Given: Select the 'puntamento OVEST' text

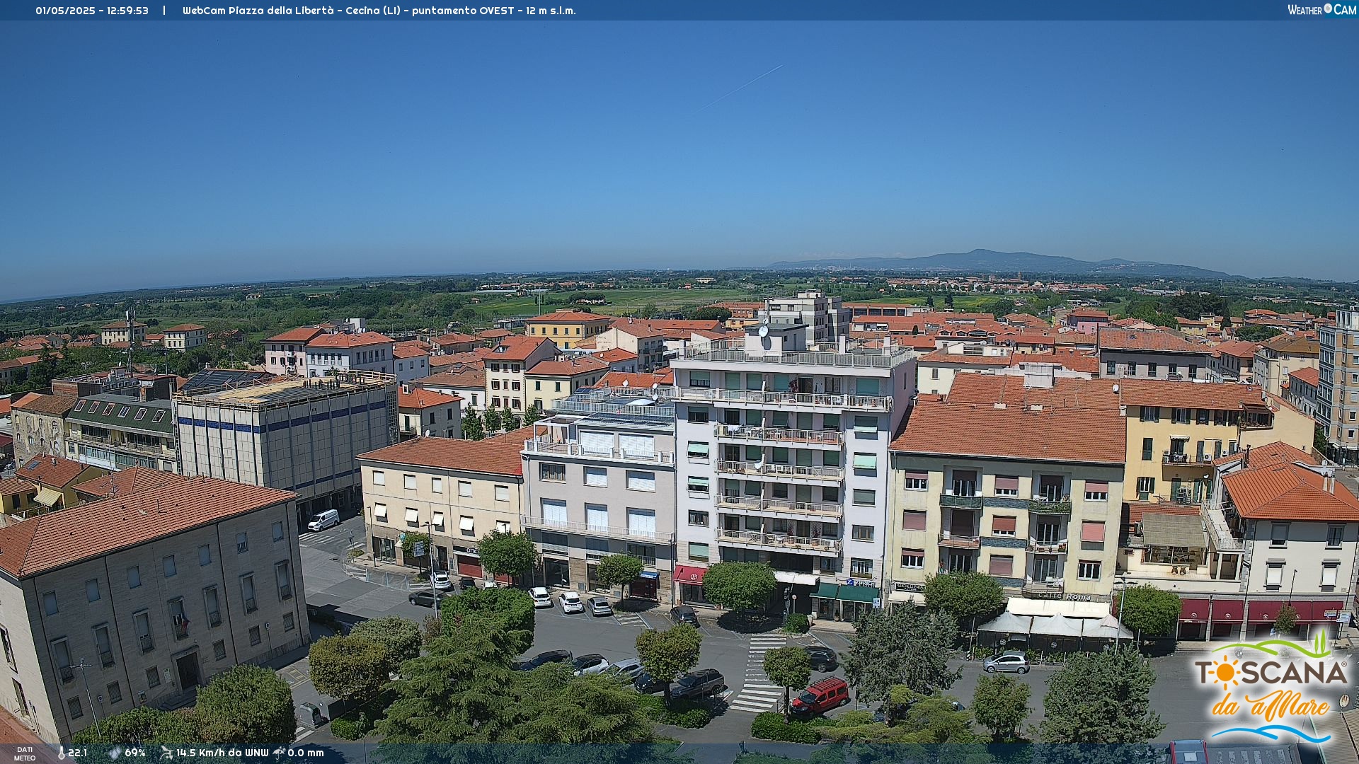Looking at the screenshot, I should [x=463, y=11].
